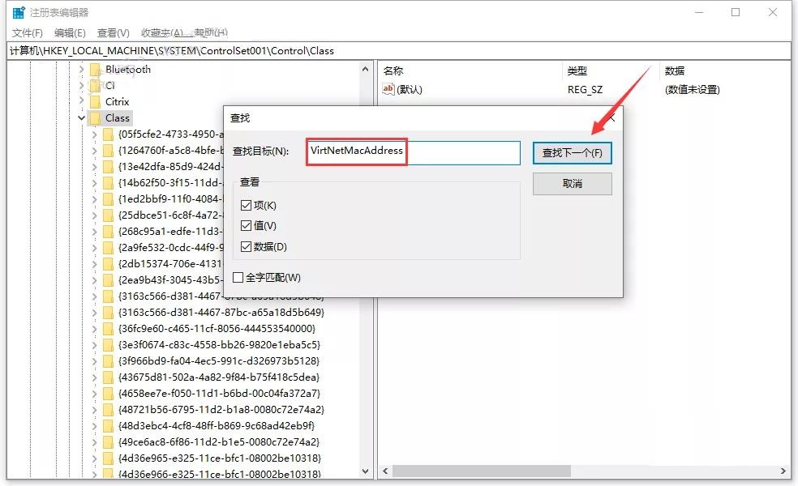
Task: Click folder icon of {2db15374-706e-4131 key
Action: [x=108, y=264]
